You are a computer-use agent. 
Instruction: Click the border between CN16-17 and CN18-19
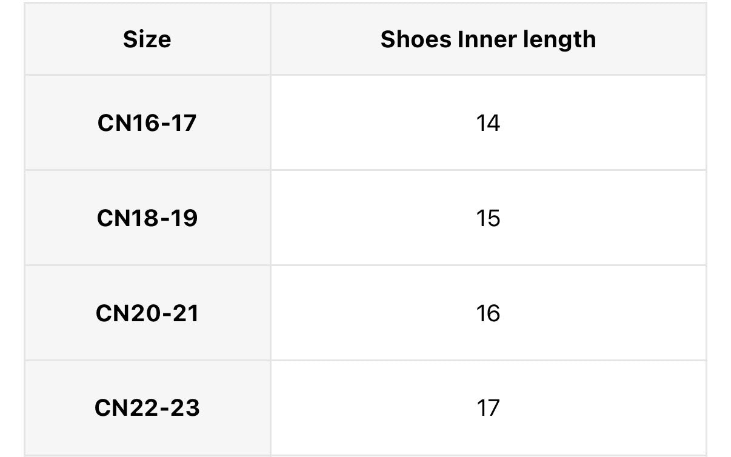[147, 170]
